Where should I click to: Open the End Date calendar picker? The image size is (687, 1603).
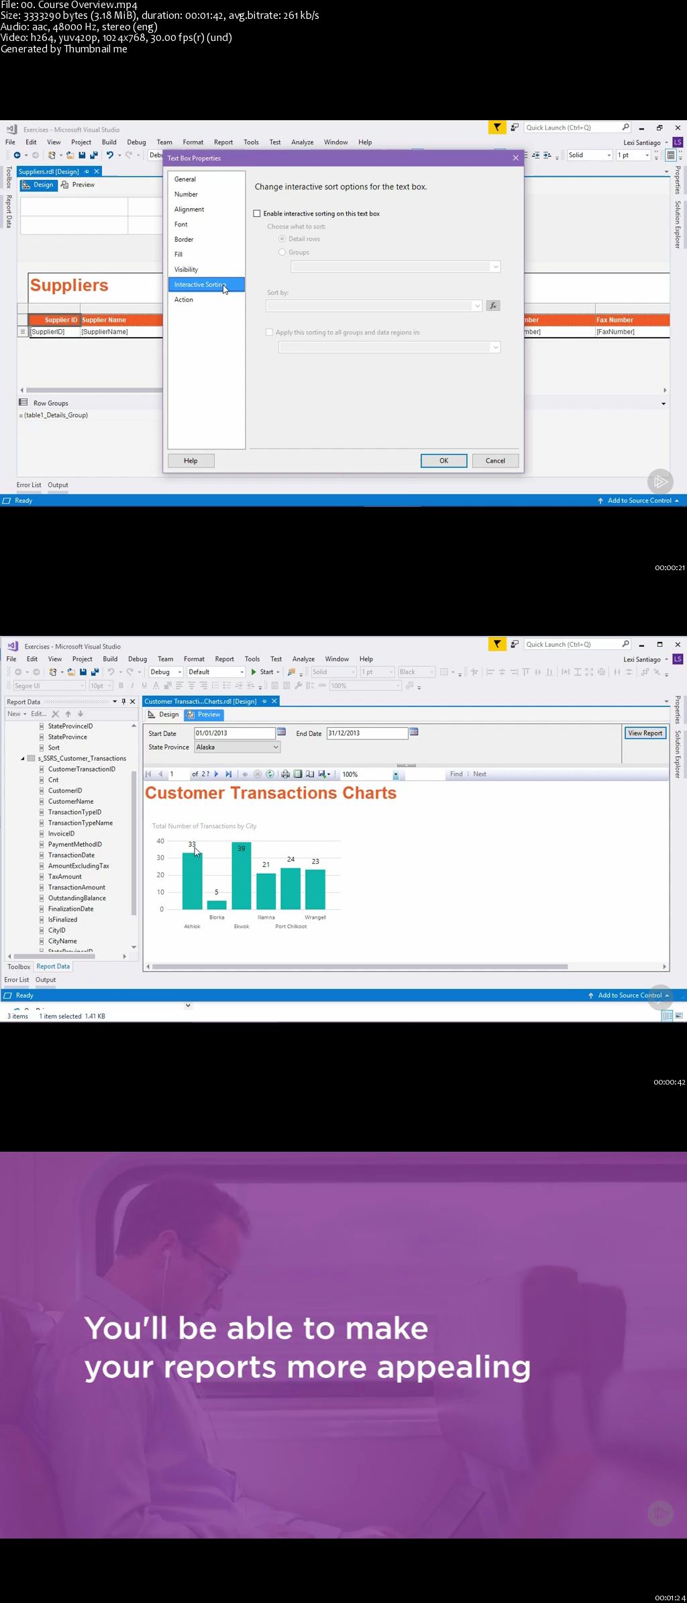(414, 731)
